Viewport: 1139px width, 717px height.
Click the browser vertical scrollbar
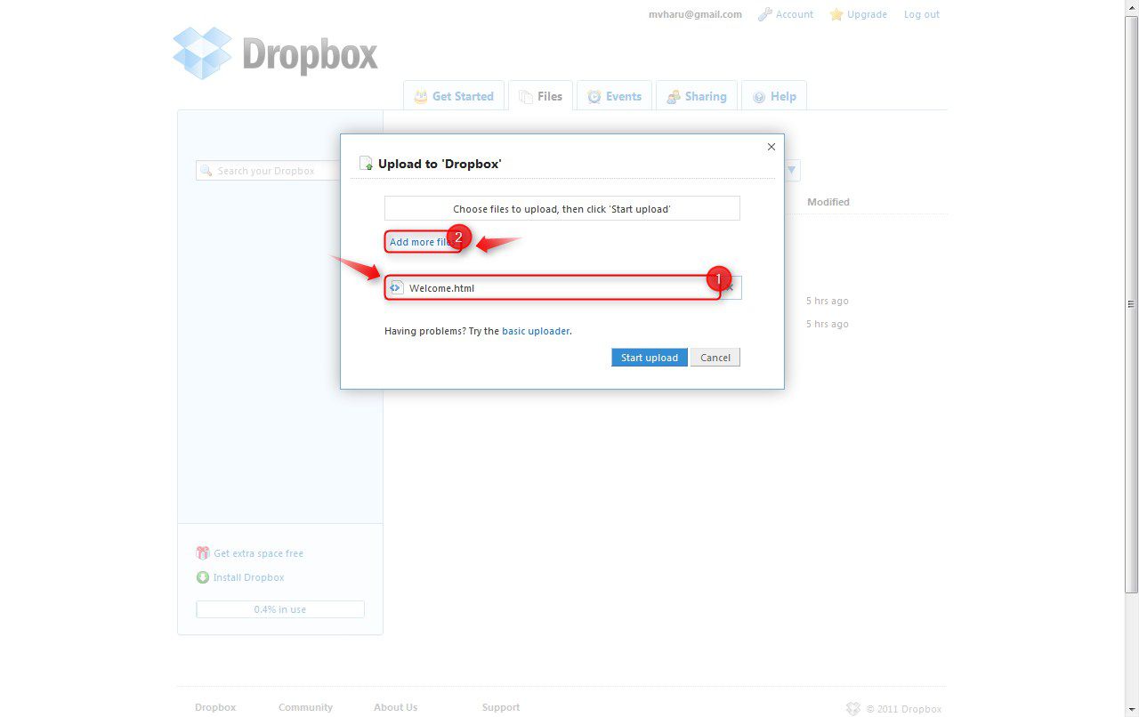pyautogui.click(x=1132, y=302)
